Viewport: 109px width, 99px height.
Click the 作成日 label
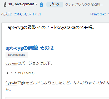[7, 14]
